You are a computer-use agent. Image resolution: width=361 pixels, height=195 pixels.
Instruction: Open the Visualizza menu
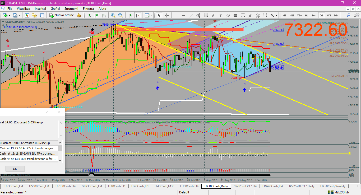[24, 8]
